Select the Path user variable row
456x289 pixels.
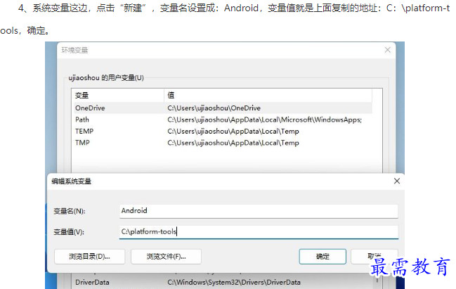tap(223, 120)
